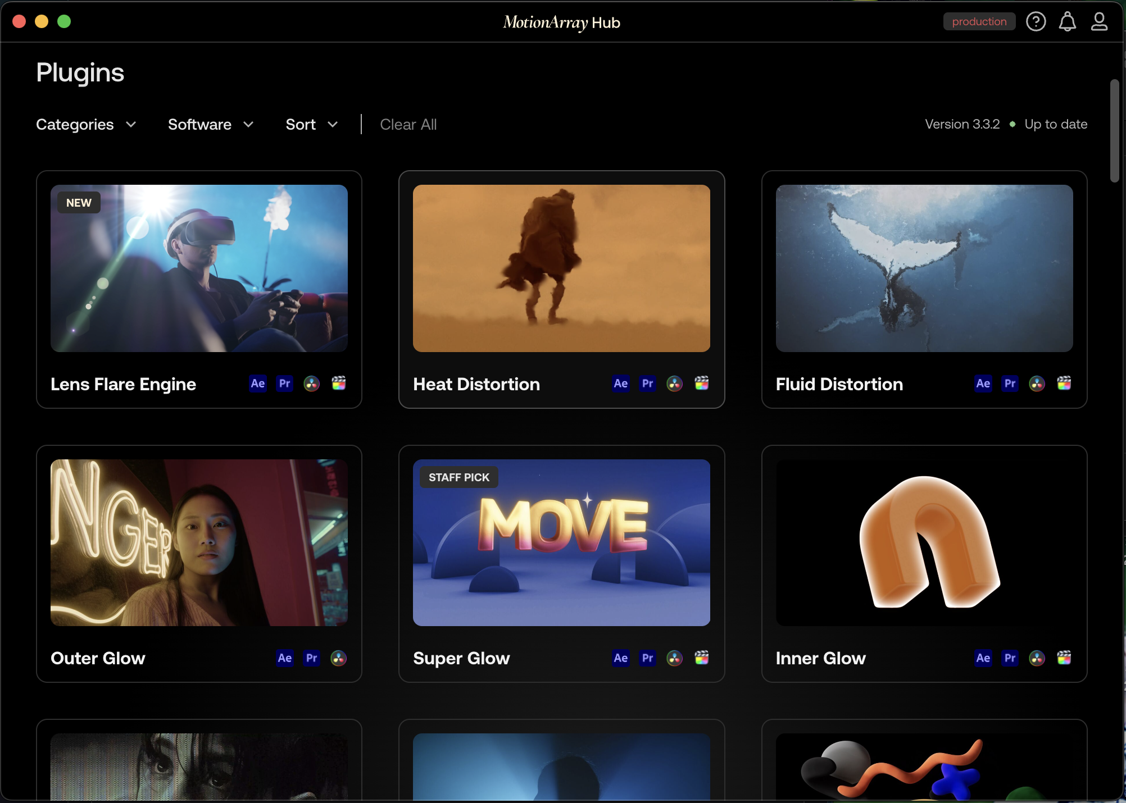Open the Sort dropdown
This screenshot has width=1126, height=803.
pos(312,124)
